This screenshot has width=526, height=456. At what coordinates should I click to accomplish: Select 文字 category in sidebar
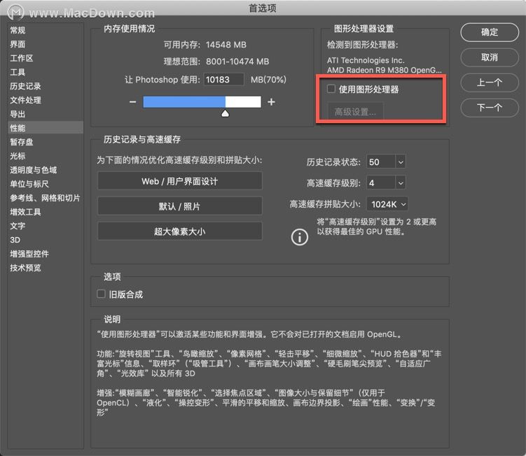pos(18,226)
